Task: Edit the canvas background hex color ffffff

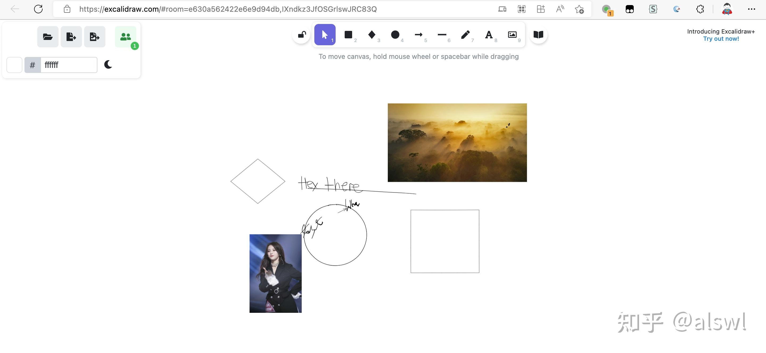Action: 68,64
